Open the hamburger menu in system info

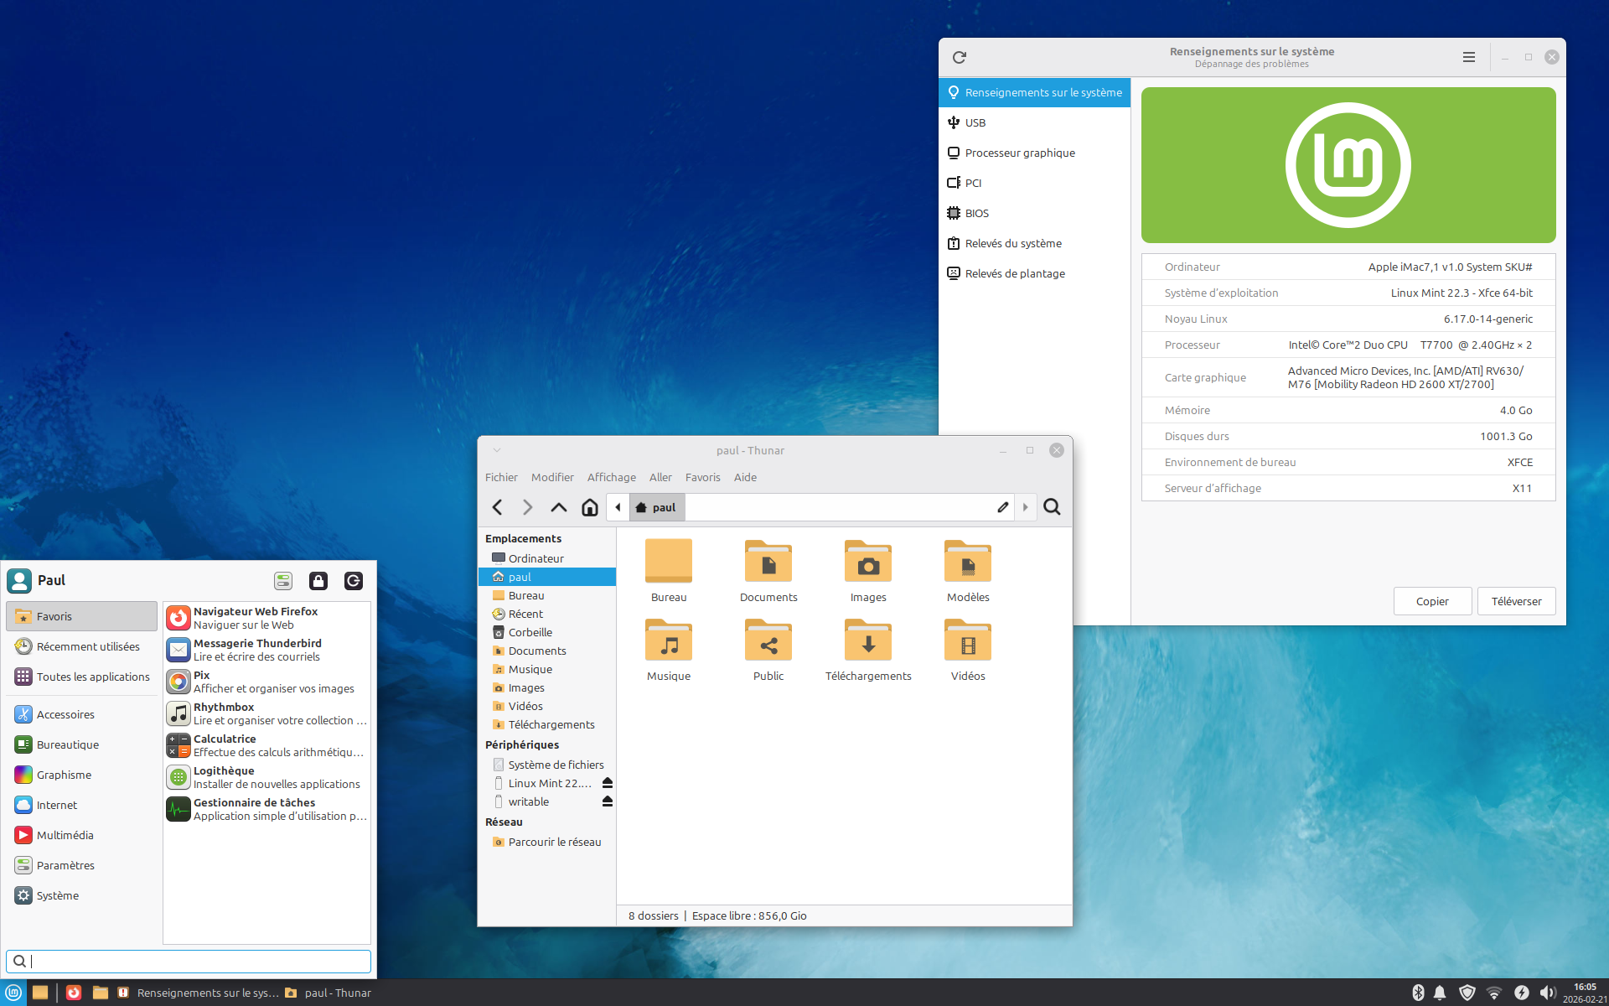(1468, 57)
